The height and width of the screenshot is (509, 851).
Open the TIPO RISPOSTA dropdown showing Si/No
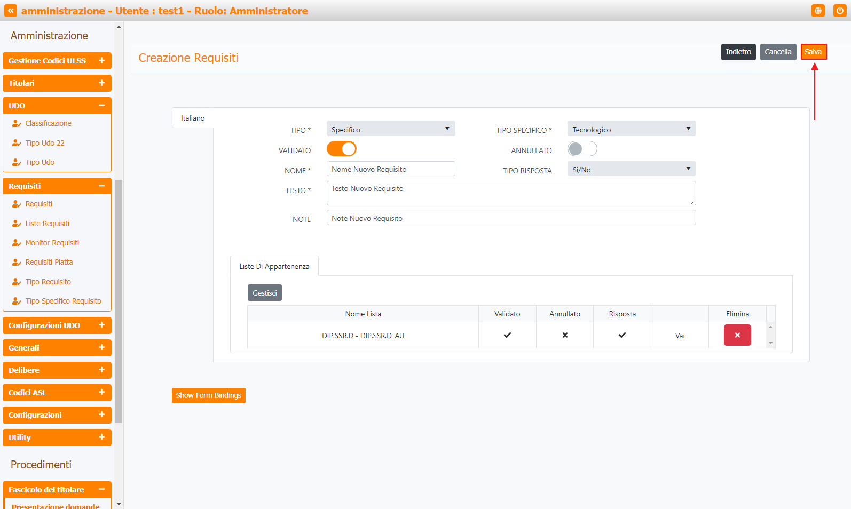coord(631,169)
